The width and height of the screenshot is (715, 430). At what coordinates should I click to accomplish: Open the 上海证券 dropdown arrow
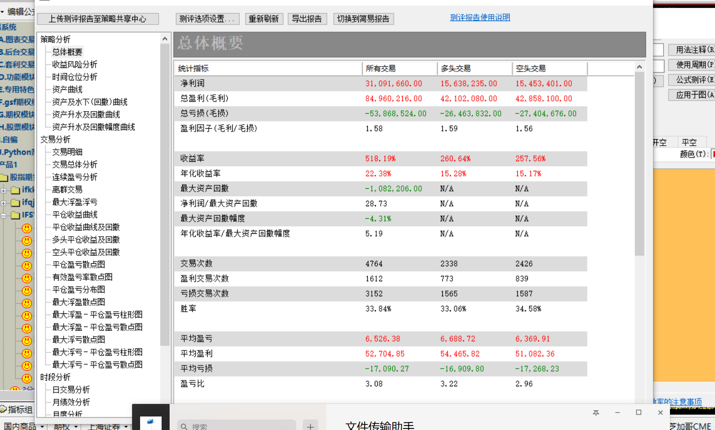point(126,426)
